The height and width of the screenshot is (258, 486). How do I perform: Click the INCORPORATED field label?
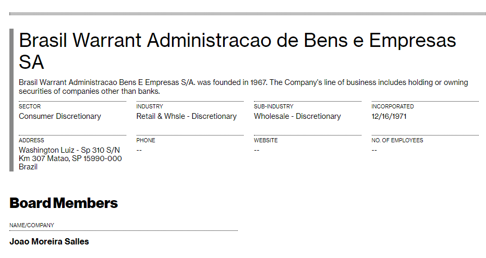[393, 106]
